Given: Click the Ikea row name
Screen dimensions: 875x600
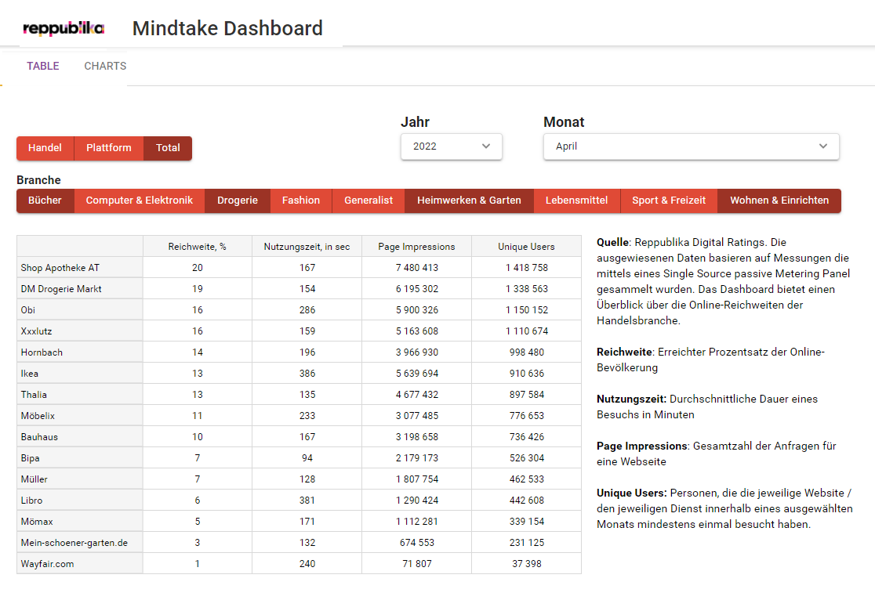Looking at the screenshot, I should [30, 374].
